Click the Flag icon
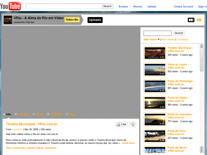Image resolution: width=207 pixels, height=155 pixels. 67,114
